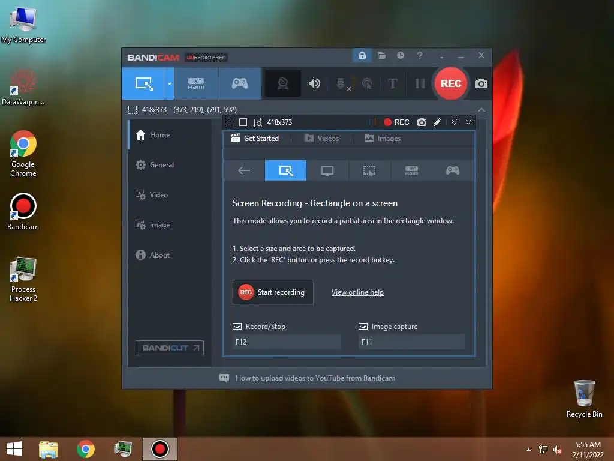Select around mouse mode tile
Viewport: 614px width, 461px height.
(x=369, y=170)
